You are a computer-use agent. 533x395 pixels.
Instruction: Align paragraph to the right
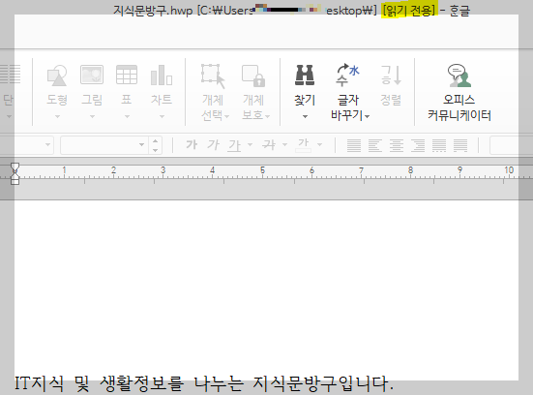(418, 145)
